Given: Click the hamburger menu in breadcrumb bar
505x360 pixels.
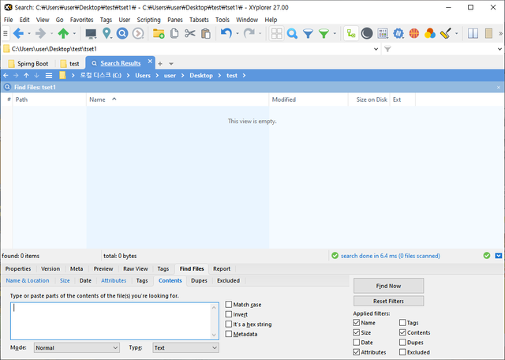Looking at the screenshot, I should tap(49, 76).
